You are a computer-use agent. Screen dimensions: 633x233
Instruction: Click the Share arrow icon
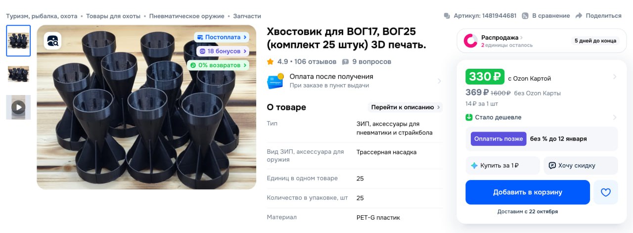click(579, 16)
